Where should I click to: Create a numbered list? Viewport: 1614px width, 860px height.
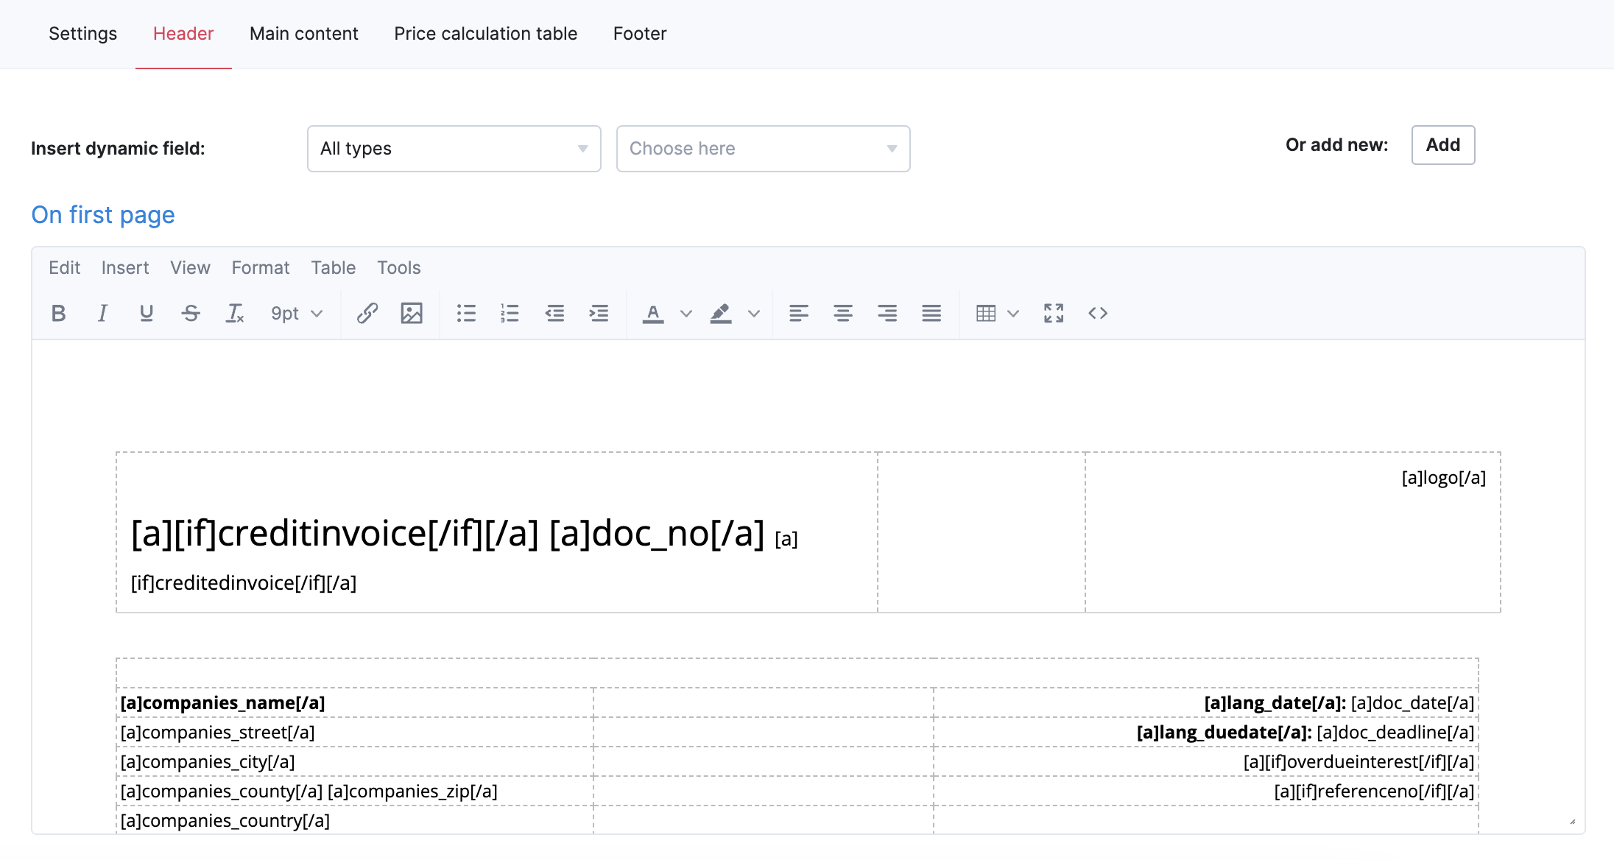[x=510, y=314]
